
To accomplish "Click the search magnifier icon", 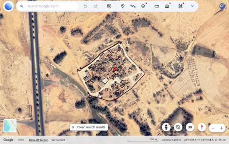I will pos(22,6).
